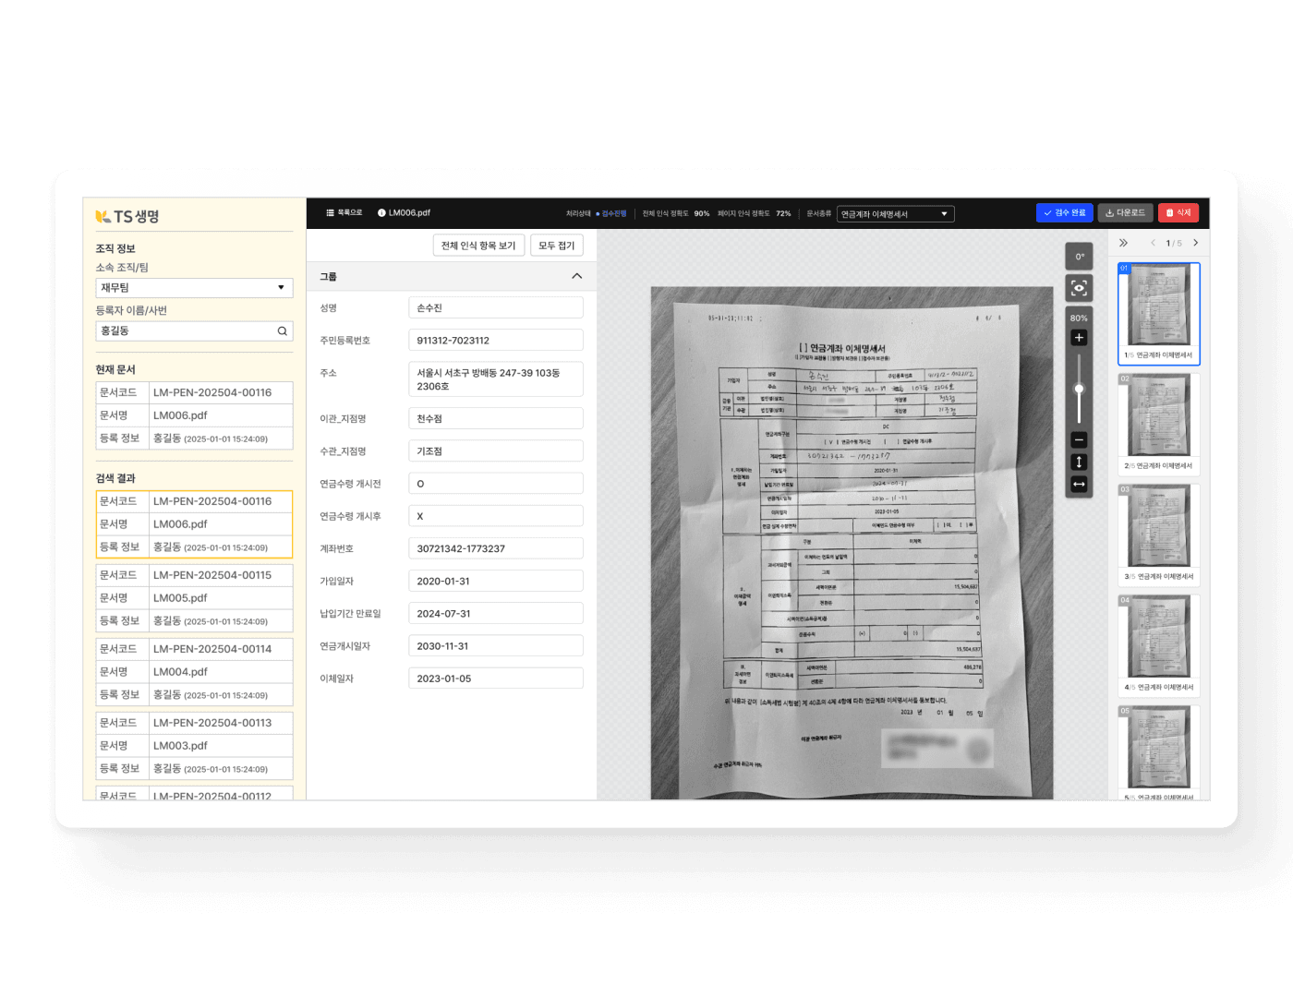Viewport: 1293px width, 997px height.
Task: Fit document to height with vertical arrow icon
Action: click(1079, 462)
